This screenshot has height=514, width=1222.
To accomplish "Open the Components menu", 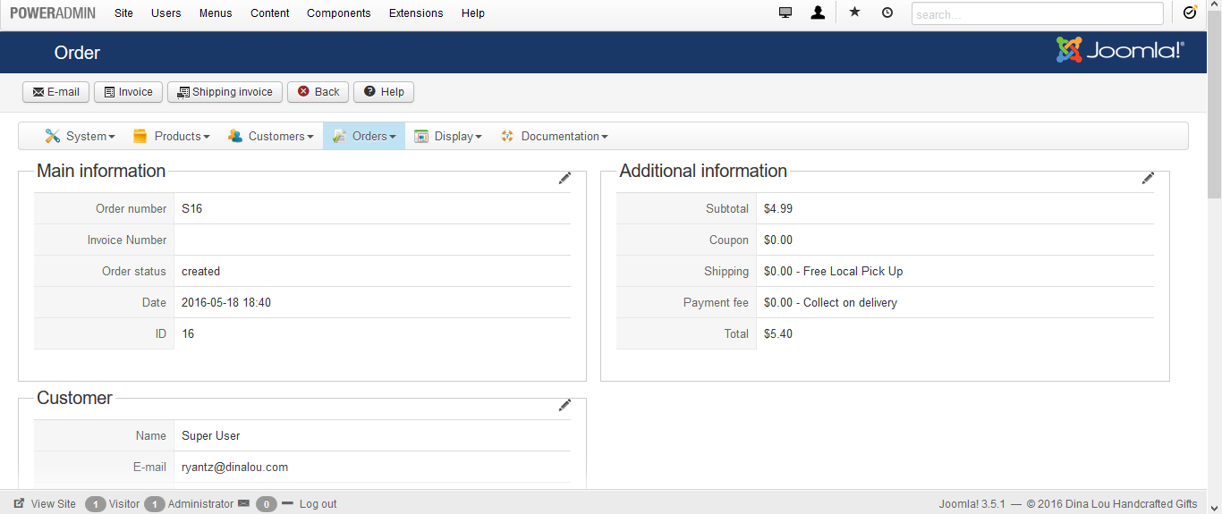I will 339,13.
